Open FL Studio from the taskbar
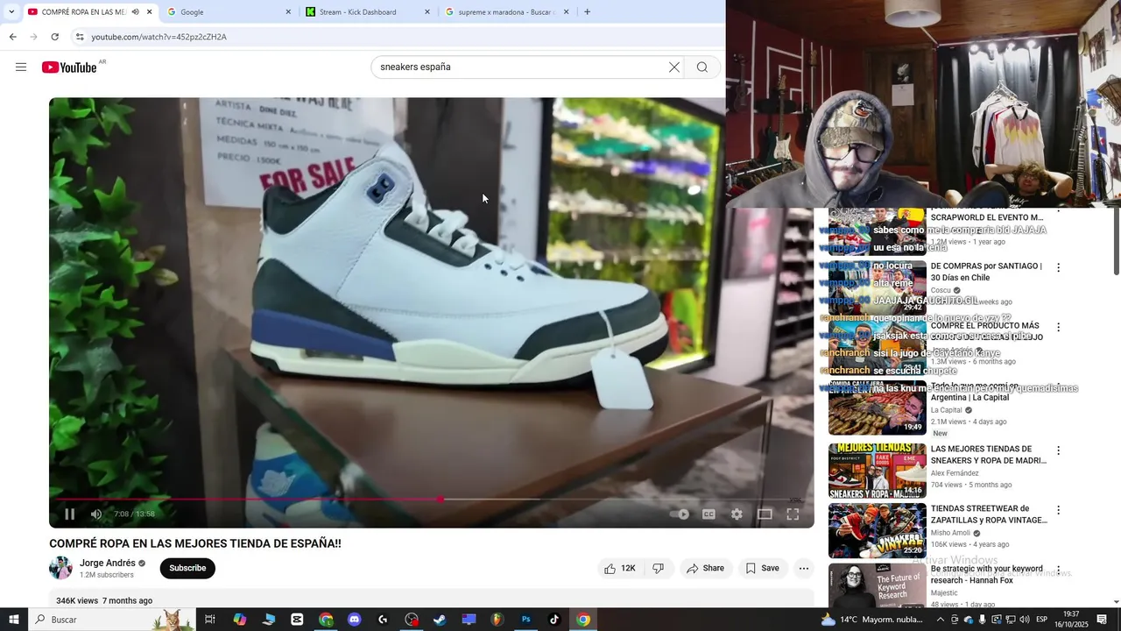 point(497,620)
